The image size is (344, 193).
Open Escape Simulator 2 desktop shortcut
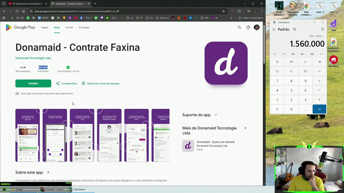point(279,9)
